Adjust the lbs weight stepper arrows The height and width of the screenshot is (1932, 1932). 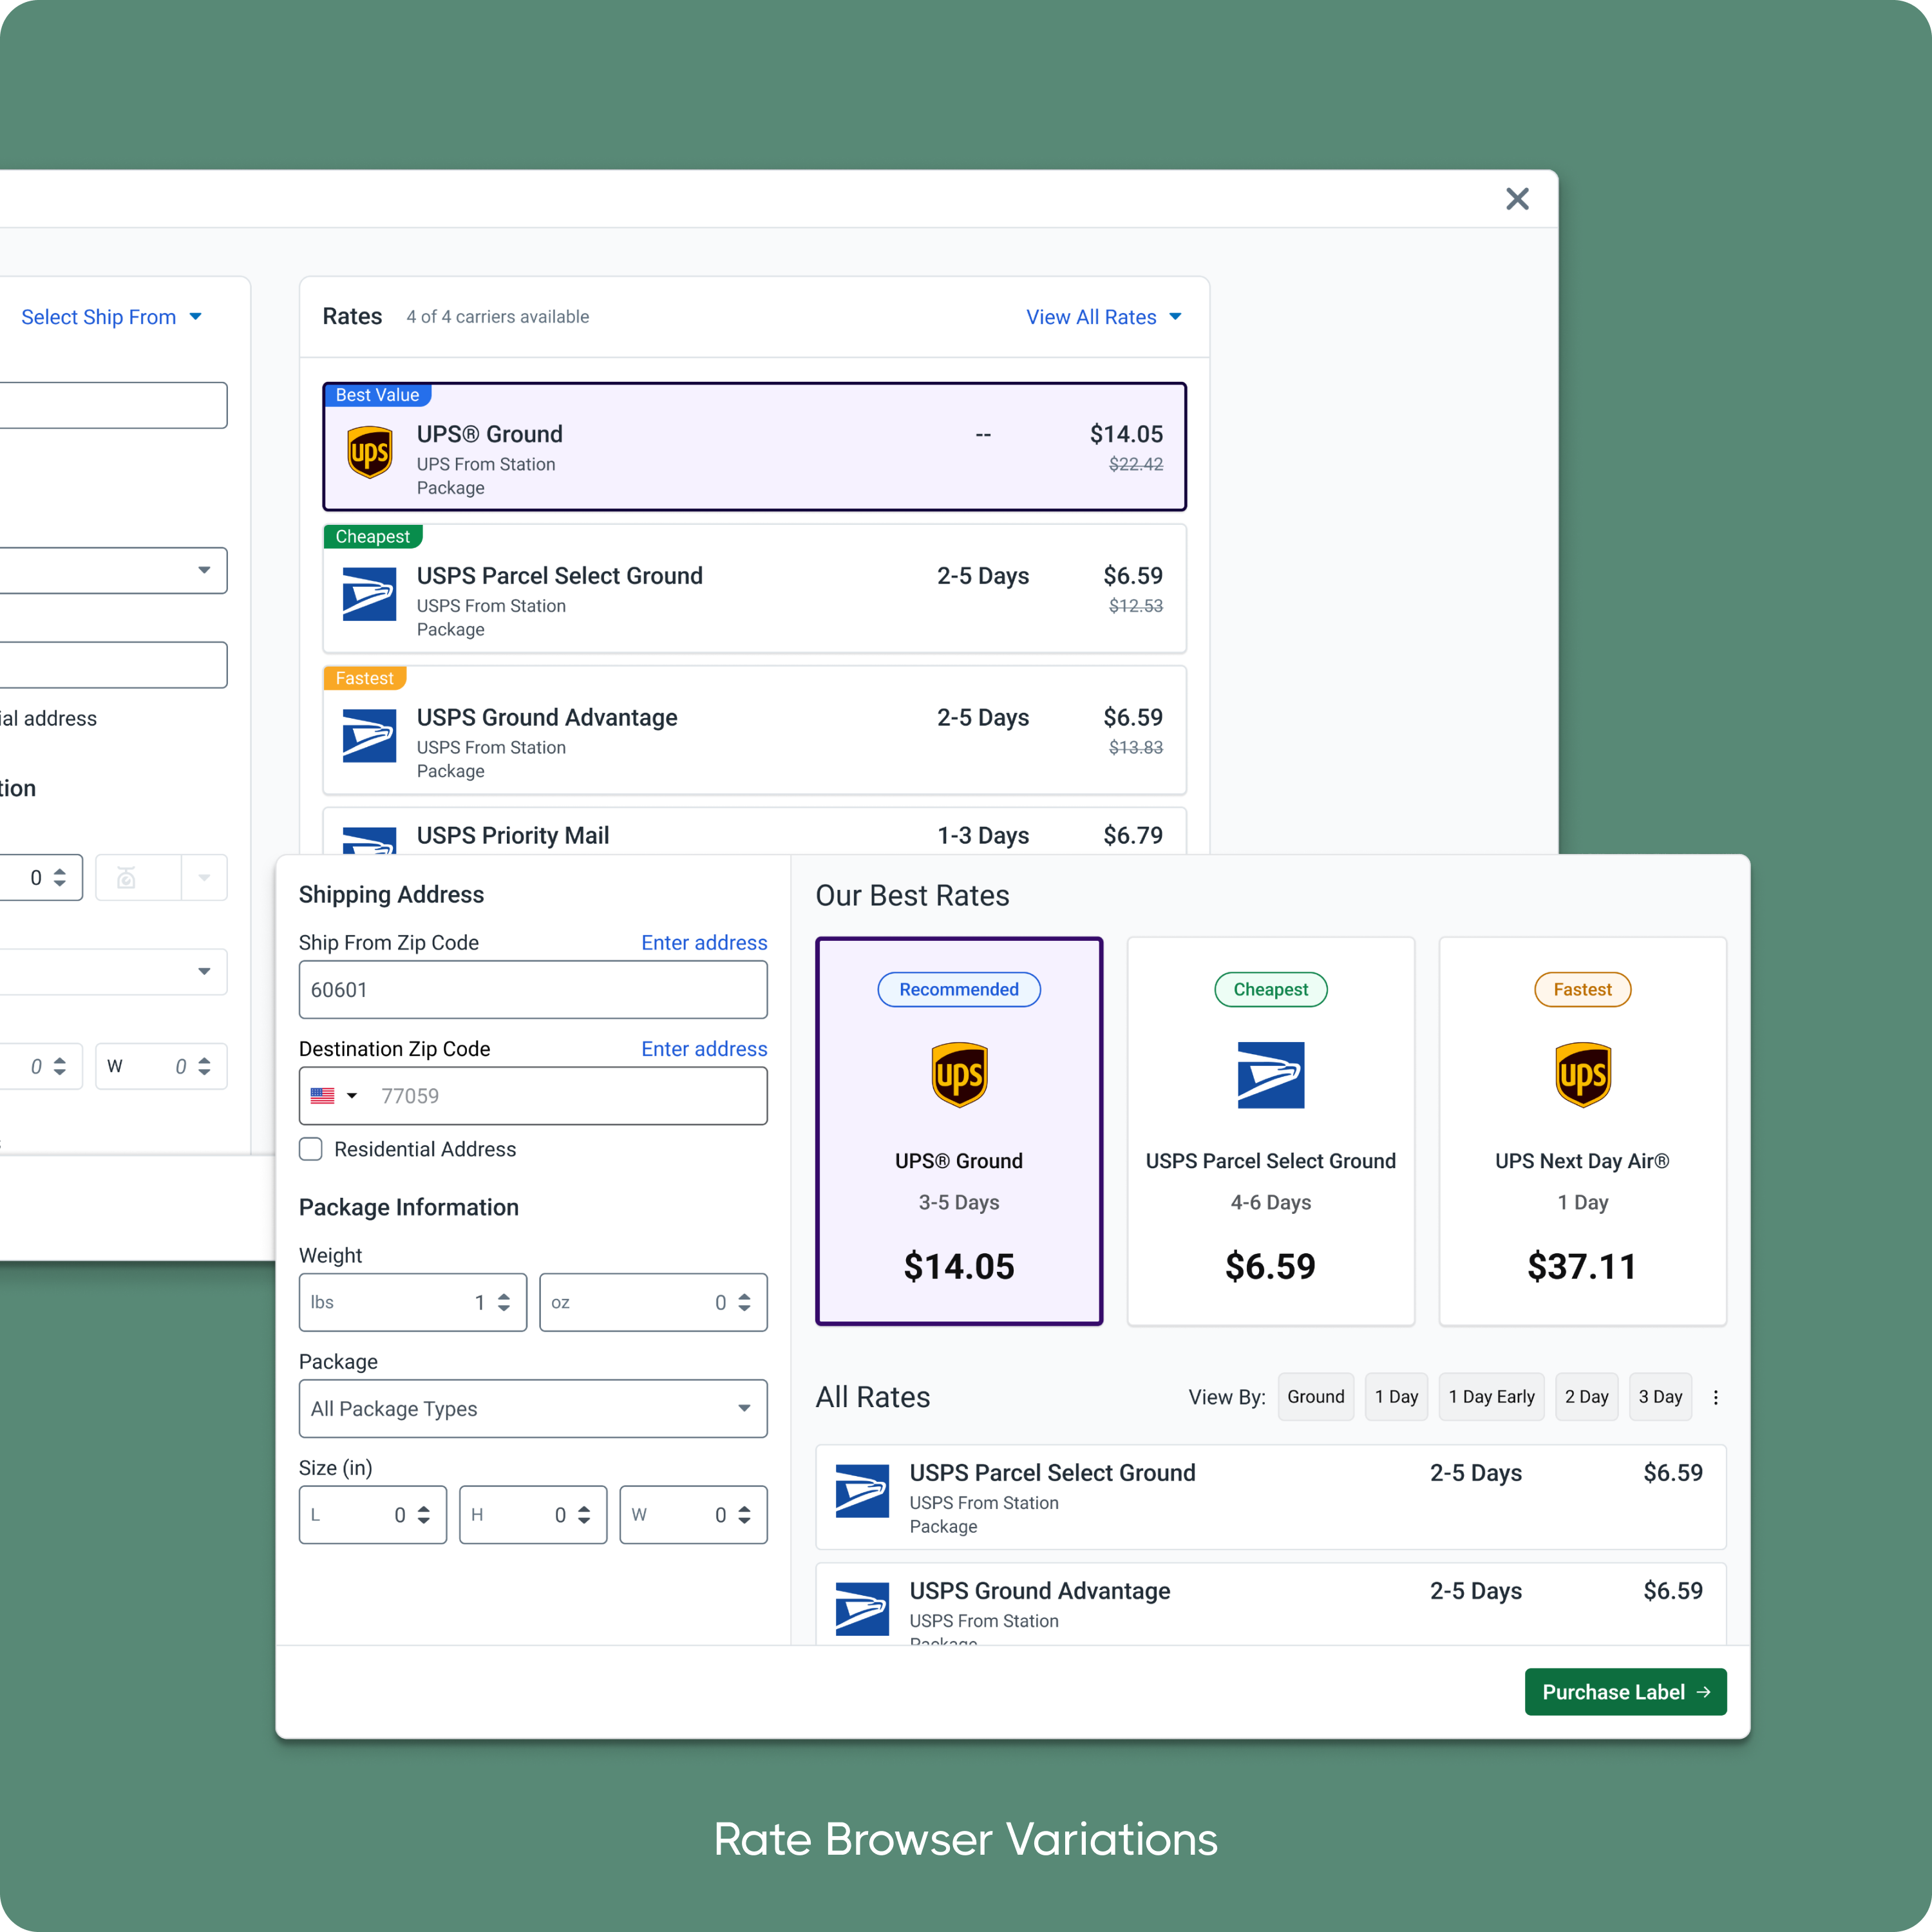pyautogui.click(x=504, y=1302)
